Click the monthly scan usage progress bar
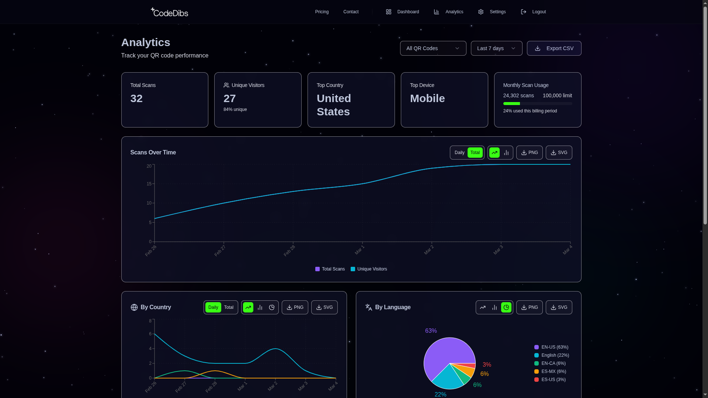Viewport: 708px width, 398px height. pos(537,104)
